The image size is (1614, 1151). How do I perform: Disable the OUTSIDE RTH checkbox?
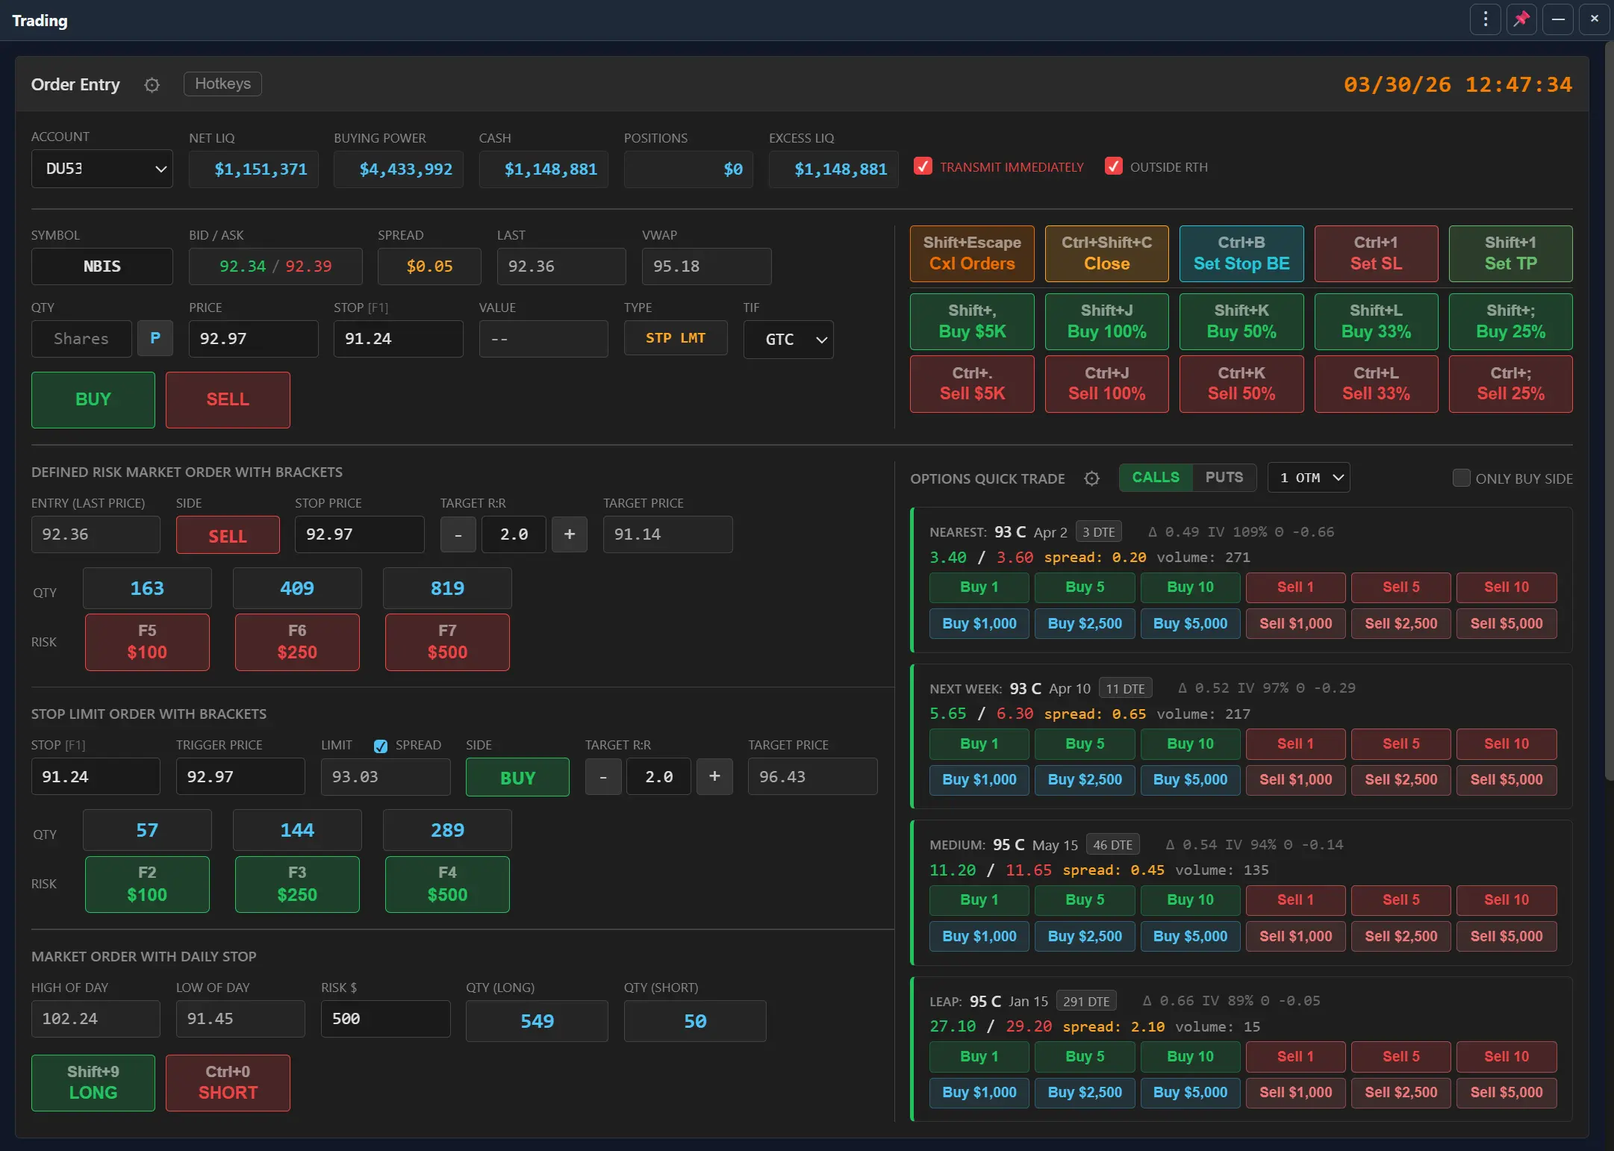1113,166
